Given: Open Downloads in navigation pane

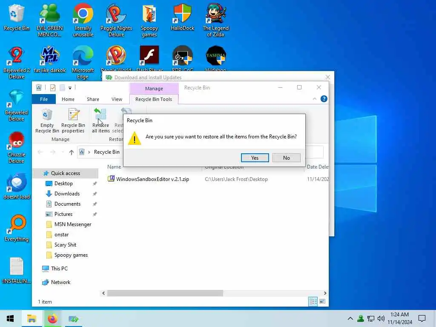Looking at the screenshot, I should click(x=67, y=194).
